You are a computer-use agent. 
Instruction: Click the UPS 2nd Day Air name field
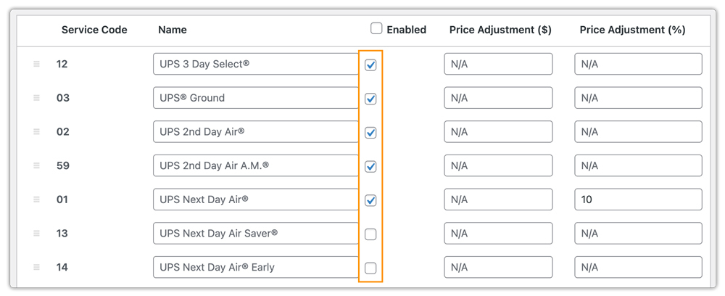(x=255, y=132)
